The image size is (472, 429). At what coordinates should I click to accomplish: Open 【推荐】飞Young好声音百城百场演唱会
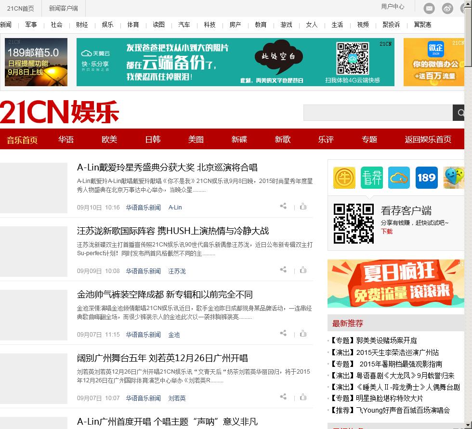[390, 410]
